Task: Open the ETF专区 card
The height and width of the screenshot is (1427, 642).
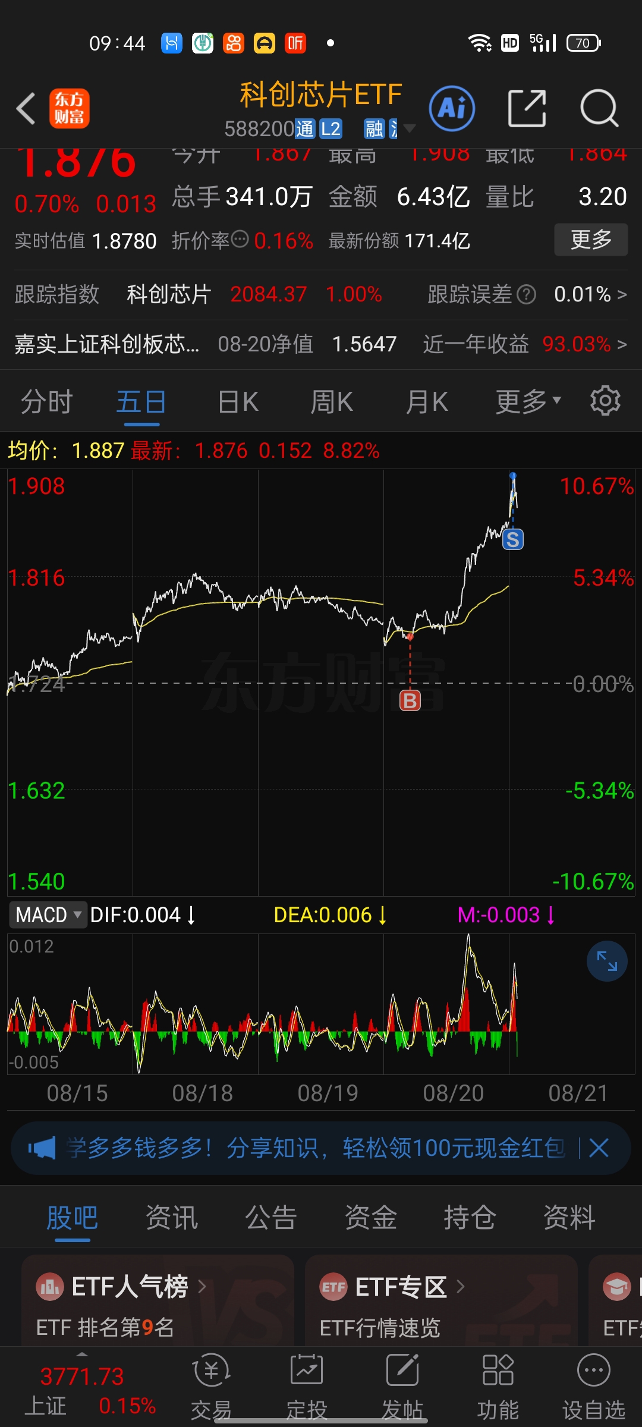Action: click(x=441, y=1300)
